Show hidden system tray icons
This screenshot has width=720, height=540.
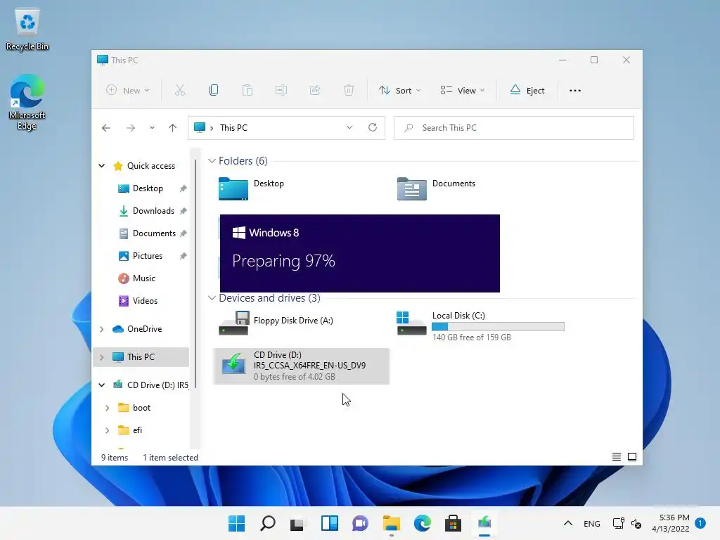pos(568,523)
